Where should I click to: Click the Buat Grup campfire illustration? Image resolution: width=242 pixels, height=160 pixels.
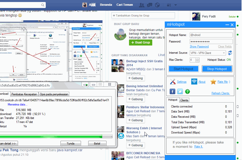[x=120, y=34]
